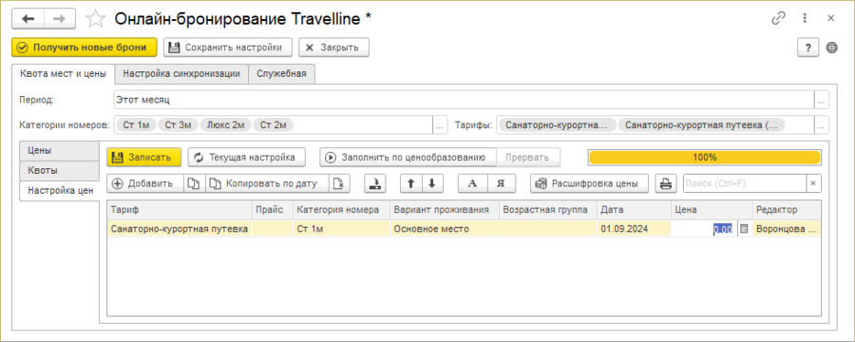Select the Ст 3м category tag

(178, 125)
